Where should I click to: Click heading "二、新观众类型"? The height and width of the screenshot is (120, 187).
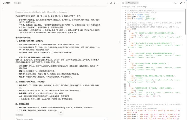(32, 57)
